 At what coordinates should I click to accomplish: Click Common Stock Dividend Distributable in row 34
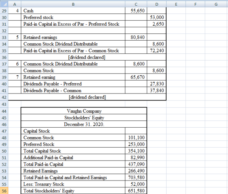click(x=73, y=44)
